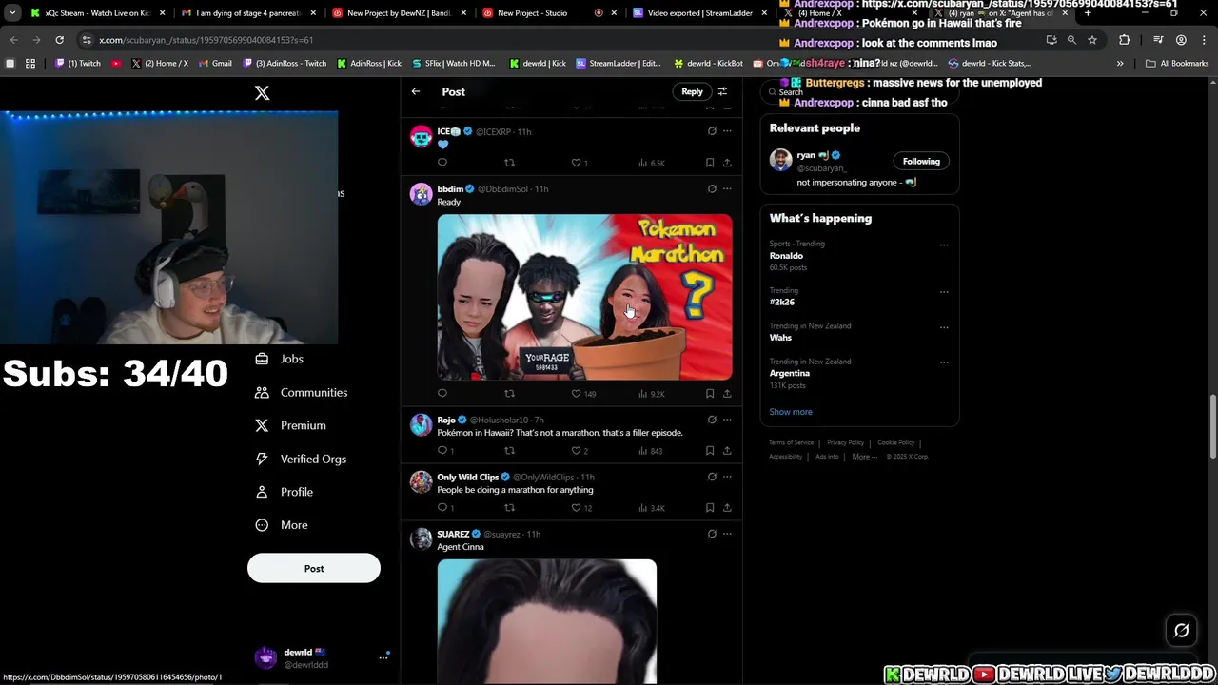The height and width of the screenshot is (685, 1218).
Task: Open options for Ronaldo trending topic
Action: 944,245
